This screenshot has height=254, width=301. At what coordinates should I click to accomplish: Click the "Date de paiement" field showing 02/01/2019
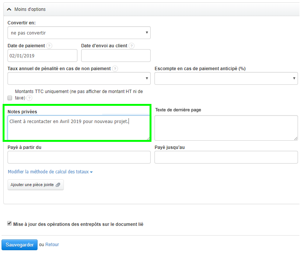pyautogui.click(x=42, y=55)
